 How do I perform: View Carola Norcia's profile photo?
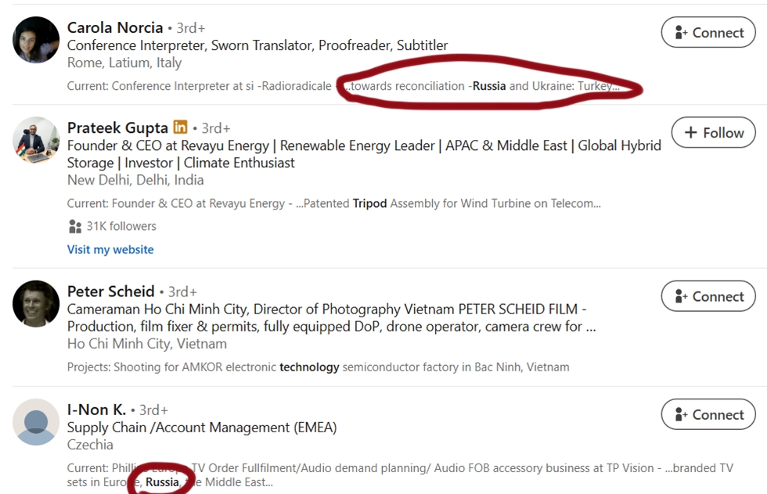coord(36,40)
